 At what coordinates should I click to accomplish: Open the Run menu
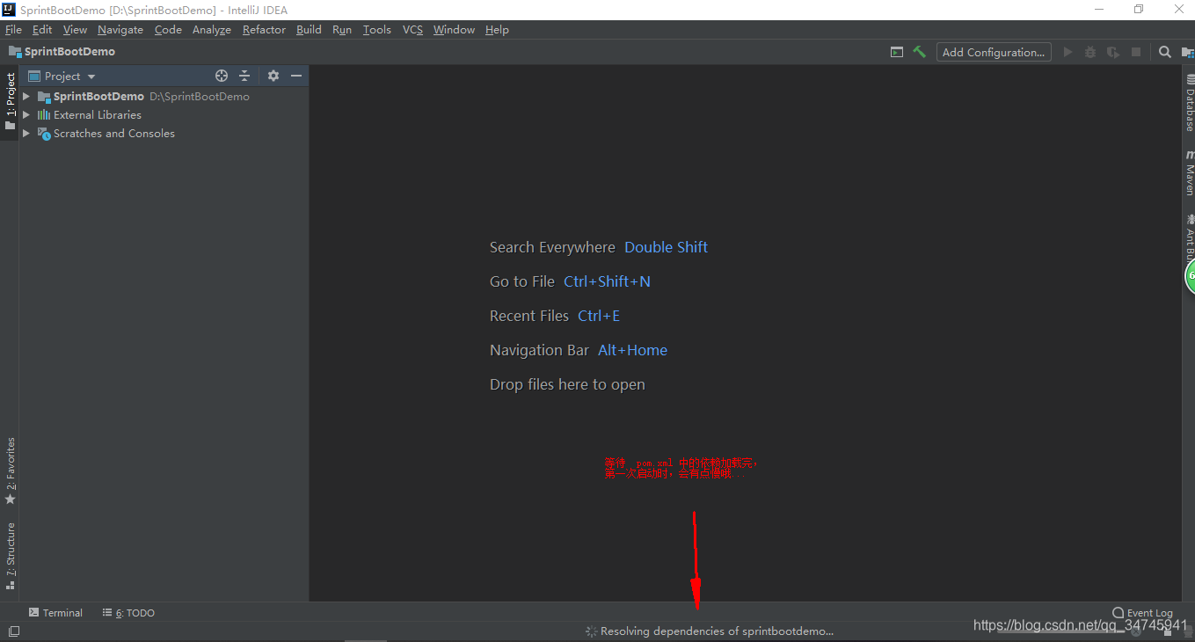click(342, 30)
